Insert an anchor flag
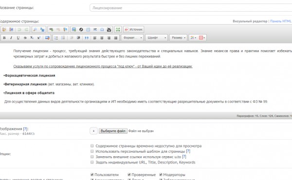The height and width of the screenshot is (180, 292). click(x=65, y=29)
